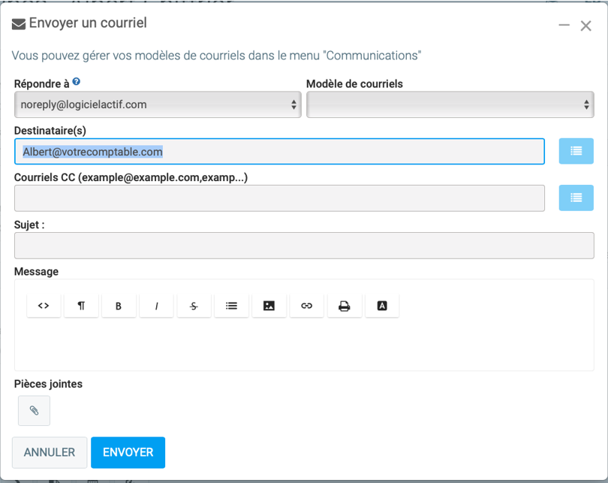
Task: Insert a hyperlink in the message
Action: point(306,306)
